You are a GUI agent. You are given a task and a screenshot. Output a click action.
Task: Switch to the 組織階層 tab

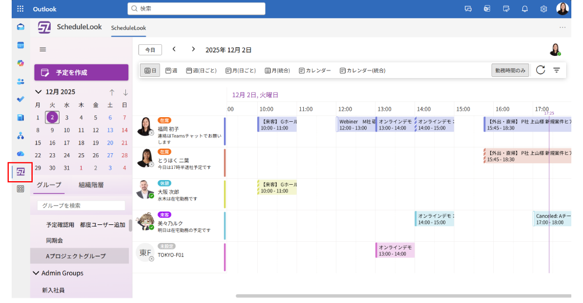[x=91, y=185]
